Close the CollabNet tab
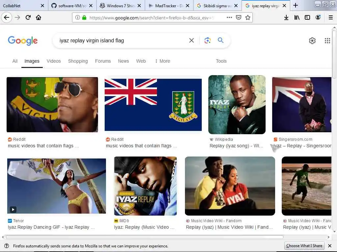 [42, 6]
